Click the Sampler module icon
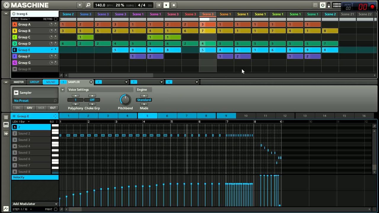379x213 pixels. [x=16, y=93]
